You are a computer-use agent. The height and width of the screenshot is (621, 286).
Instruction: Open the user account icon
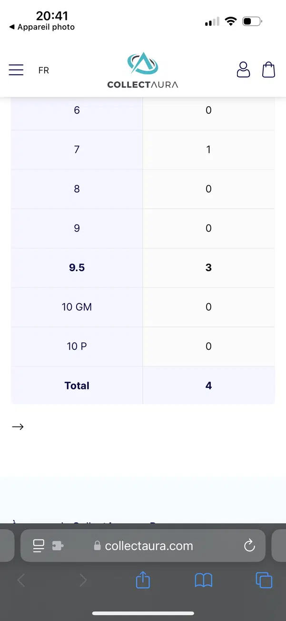(x=243, y=70)
